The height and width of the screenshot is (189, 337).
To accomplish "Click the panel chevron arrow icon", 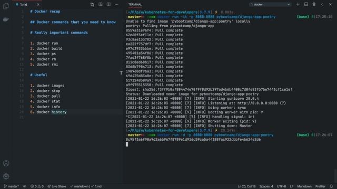I will coord(322,4).
